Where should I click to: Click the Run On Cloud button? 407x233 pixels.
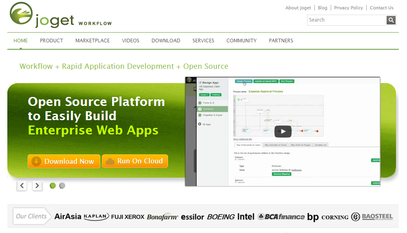[135, 161]
